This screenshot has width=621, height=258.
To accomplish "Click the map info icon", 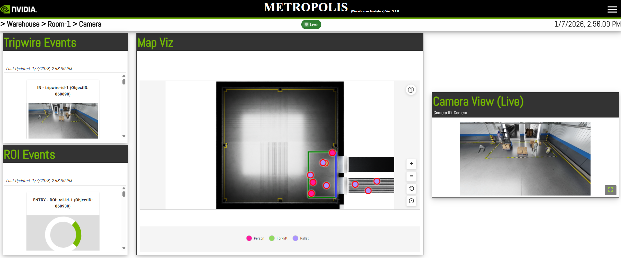I will [411, 90].
